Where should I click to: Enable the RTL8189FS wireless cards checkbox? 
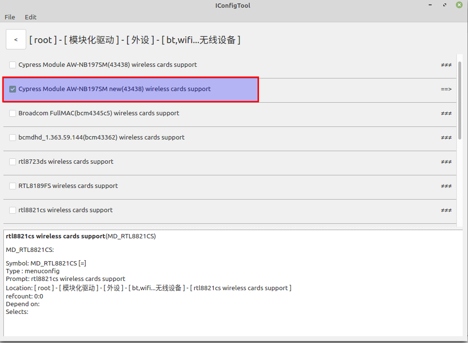coord(13,186)
